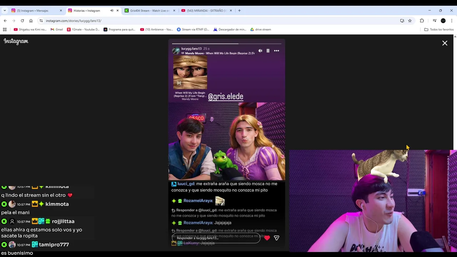Click the Kick badge beside rojjiittaa
The image size is (457, 257).
4,221
